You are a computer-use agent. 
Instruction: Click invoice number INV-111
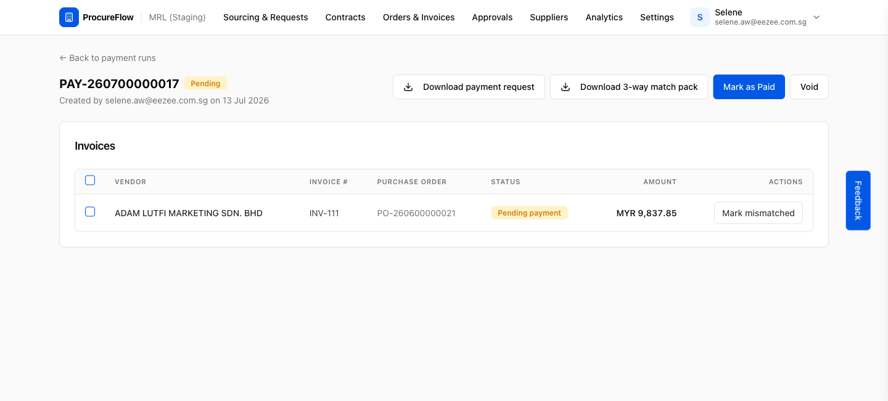tap(324, 213)
